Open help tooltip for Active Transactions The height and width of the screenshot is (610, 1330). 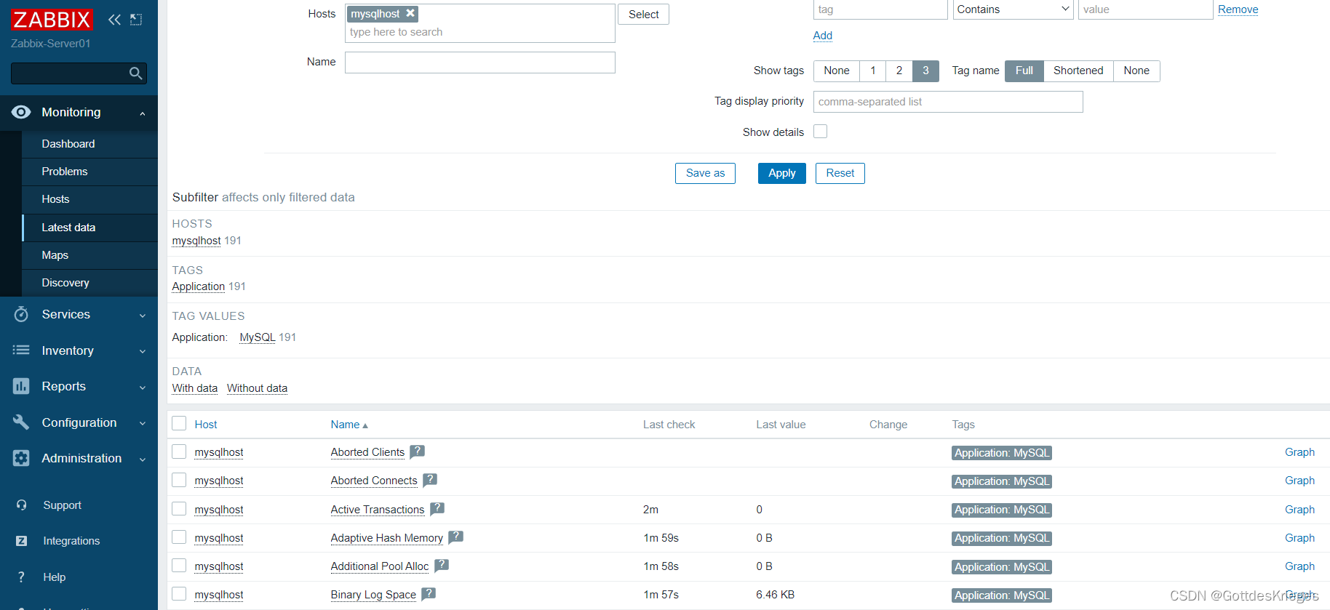click(x=437, y=509)
